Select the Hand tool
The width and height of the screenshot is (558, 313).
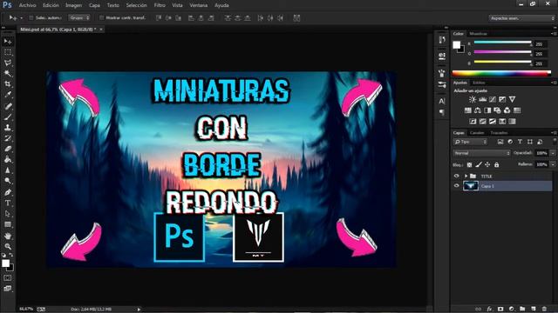[8, 236]
